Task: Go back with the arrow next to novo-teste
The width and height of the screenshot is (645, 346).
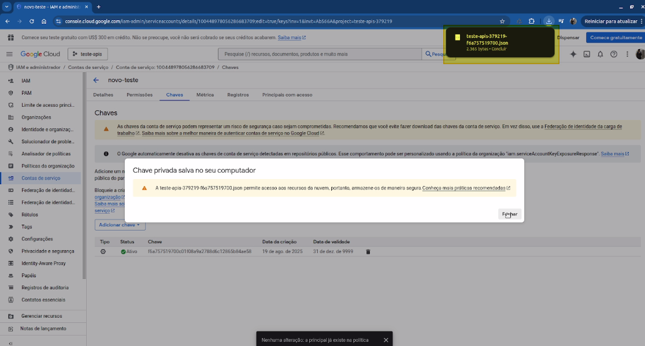Action: tap(96, 80)
